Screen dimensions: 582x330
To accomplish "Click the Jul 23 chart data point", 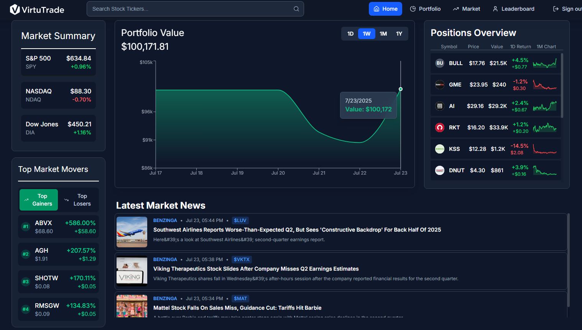I will tap(401, 89).
